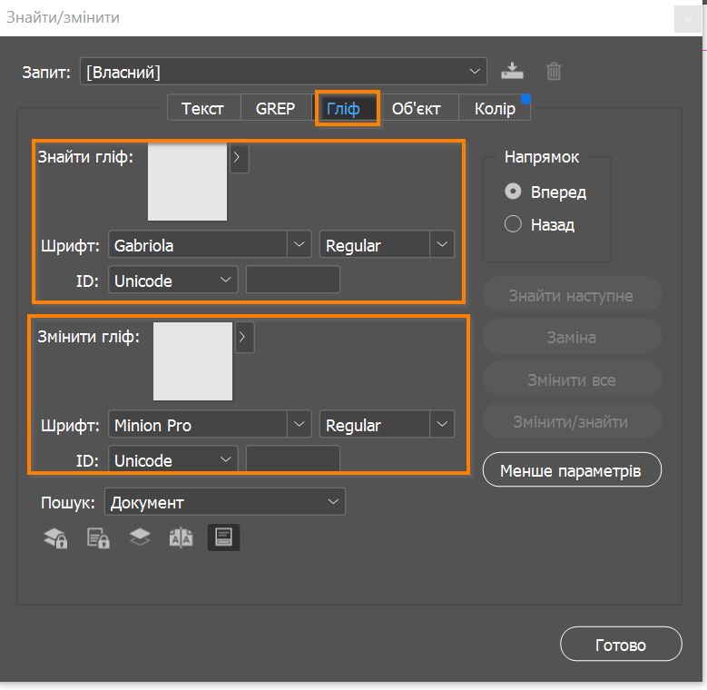
Task: Open the Gabriola font dropdown
Action: pyautogui.click(x=299, y=245)
